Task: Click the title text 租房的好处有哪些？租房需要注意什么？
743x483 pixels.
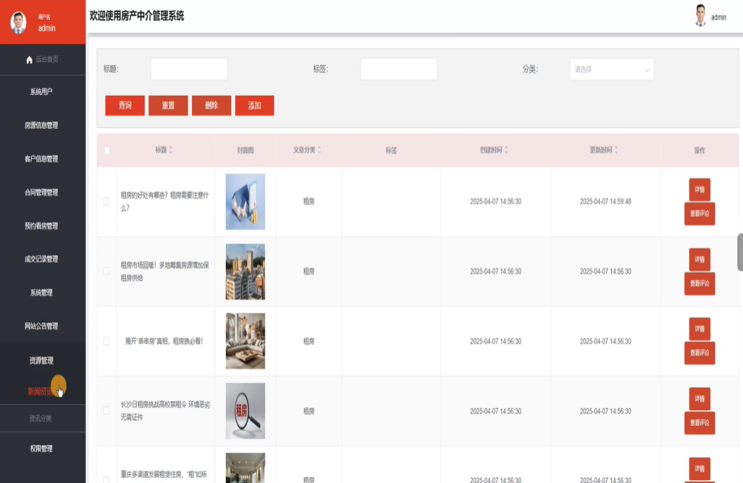Action: 165,202
